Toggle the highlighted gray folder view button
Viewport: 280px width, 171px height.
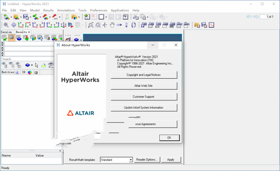point(12,38)
